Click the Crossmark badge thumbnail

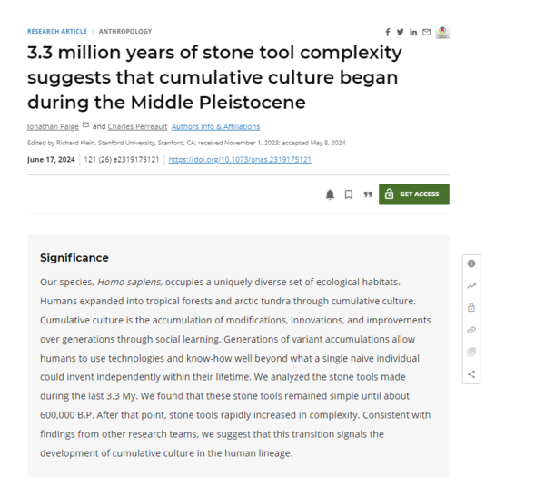(x=442, y=32)
